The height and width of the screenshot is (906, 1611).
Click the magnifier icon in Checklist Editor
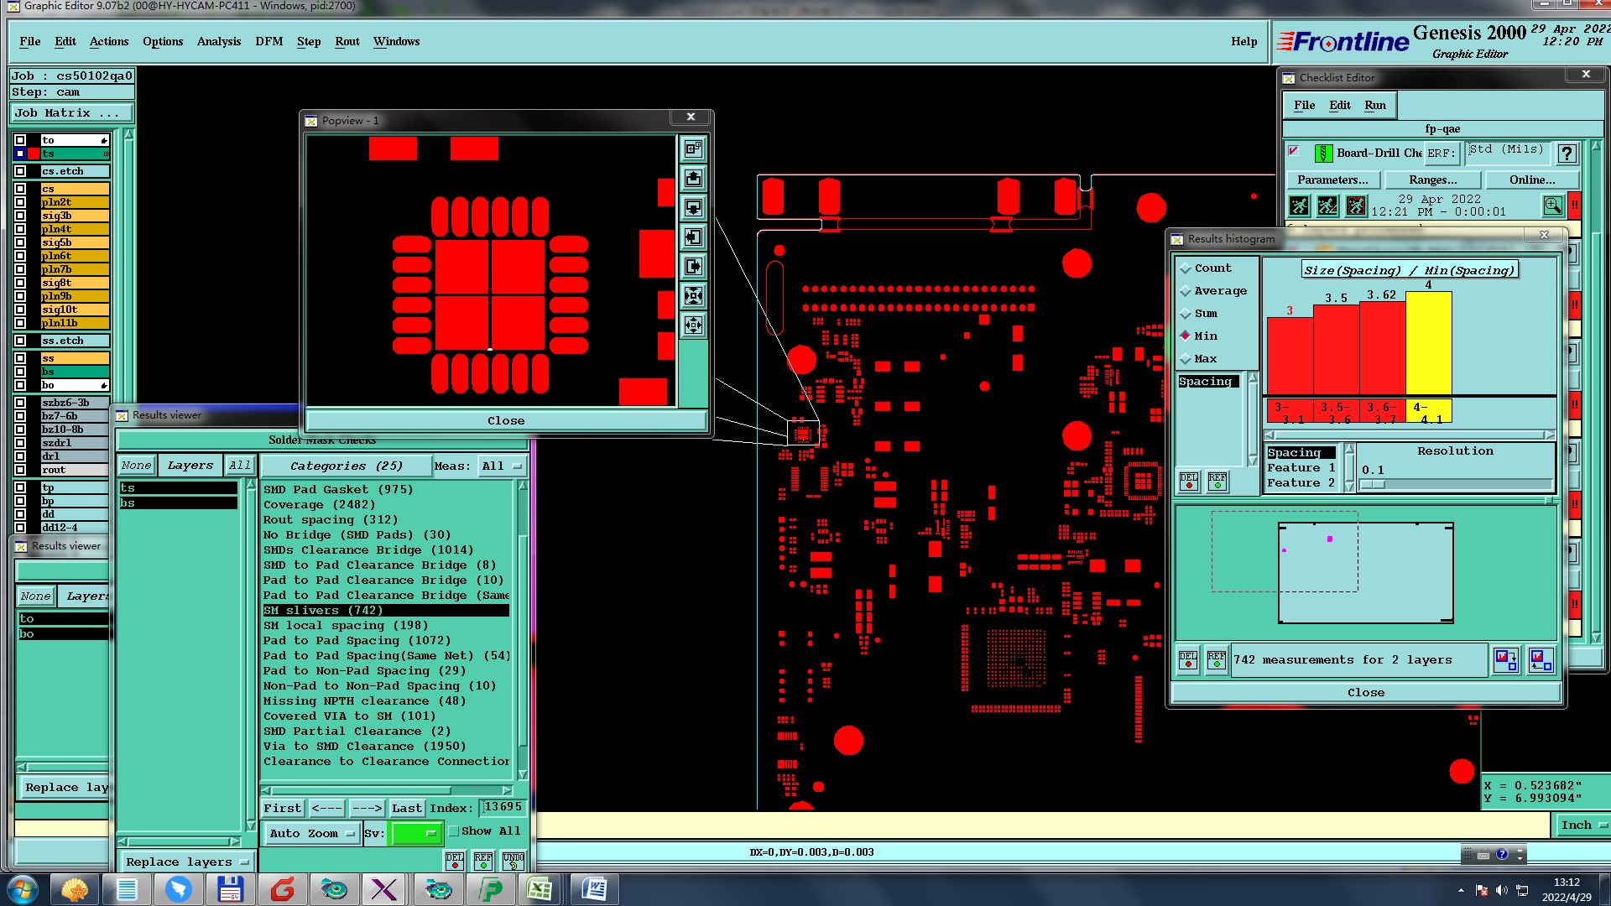[x=1552, y=206]
